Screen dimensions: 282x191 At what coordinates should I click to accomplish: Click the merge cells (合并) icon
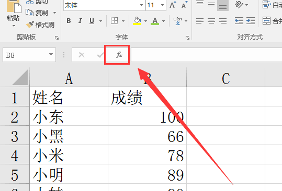tap(266, 21)
